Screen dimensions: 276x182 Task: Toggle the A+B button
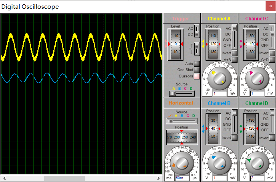[234, 59]
